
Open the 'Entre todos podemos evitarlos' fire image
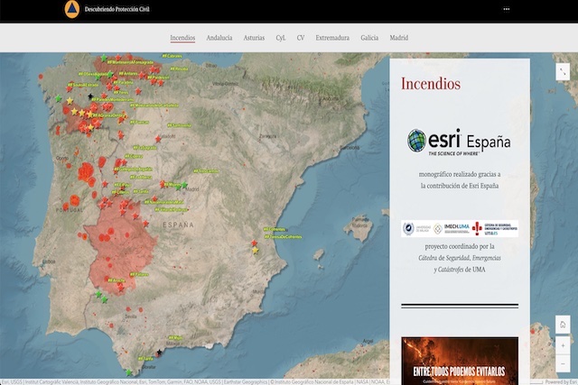[459, 360]
